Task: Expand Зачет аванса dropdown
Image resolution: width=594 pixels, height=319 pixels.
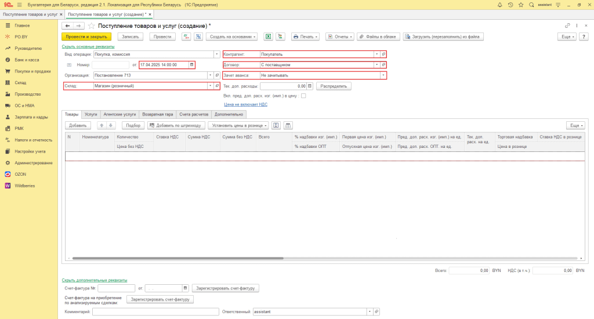Action: 383,75
